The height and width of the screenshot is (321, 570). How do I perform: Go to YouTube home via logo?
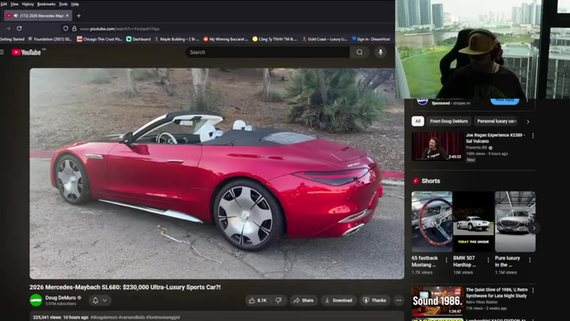[27, 52]
